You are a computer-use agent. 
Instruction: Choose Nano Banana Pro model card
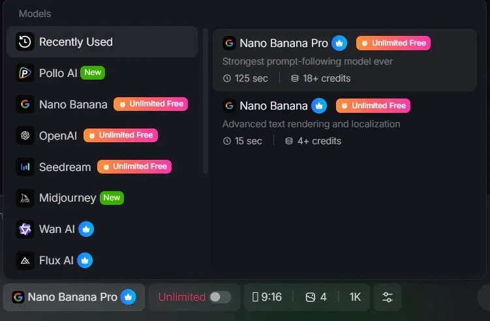[x=345, y=60]
